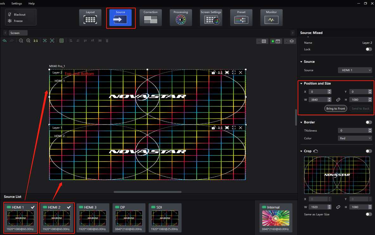
Task: Enable the Border toggle switch
Action: click(x=369, y=122)
